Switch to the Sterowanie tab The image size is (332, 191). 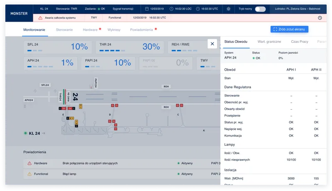[x=64, y=30]
